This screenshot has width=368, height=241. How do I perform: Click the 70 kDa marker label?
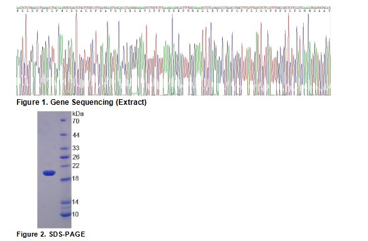click(76, 121)
